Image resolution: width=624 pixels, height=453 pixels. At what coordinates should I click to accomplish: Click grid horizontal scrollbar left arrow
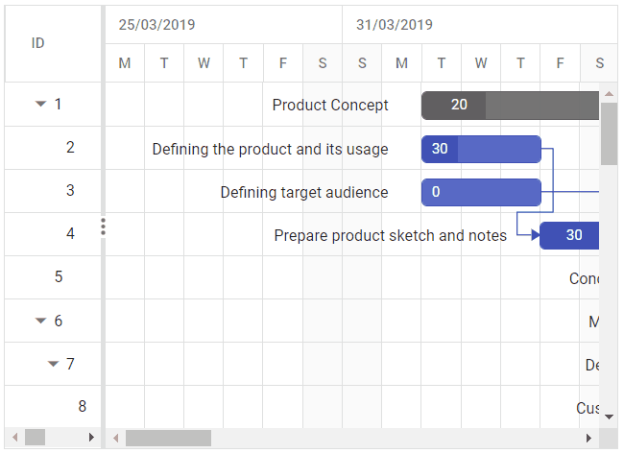pos(14,438)
